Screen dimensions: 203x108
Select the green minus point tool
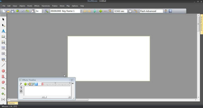pos(3,88)
